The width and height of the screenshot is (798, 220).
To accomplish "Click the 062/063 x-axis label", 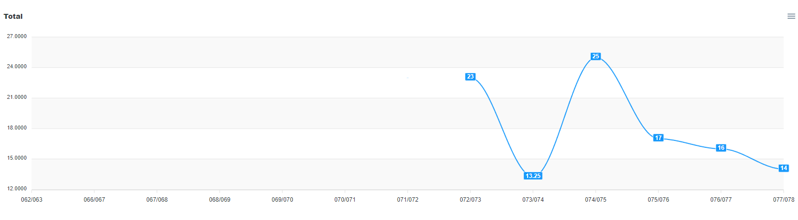I will point(32,200).
